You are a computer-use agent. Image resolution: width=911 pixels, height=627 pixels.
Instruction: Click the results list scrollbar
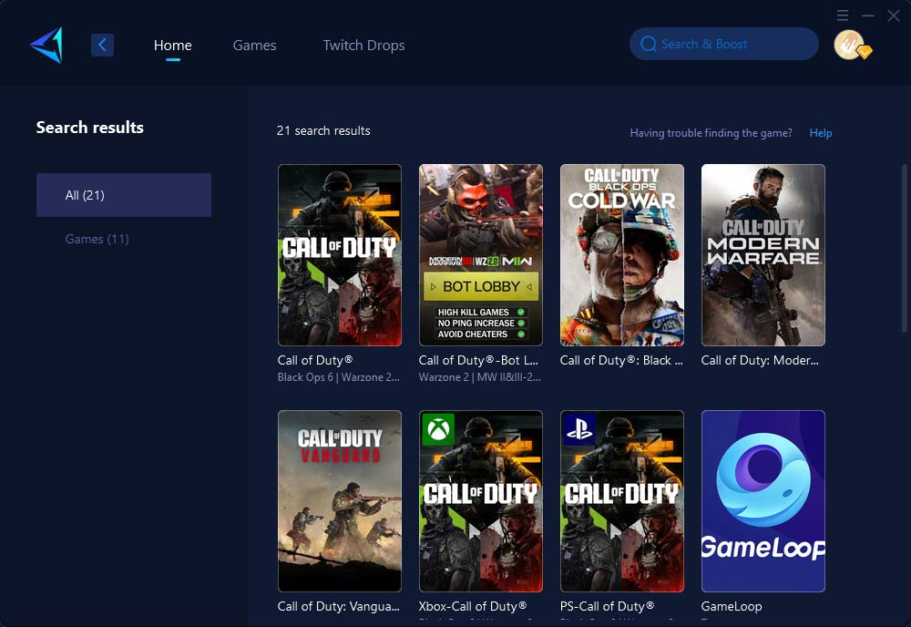(x=904, y=249)
